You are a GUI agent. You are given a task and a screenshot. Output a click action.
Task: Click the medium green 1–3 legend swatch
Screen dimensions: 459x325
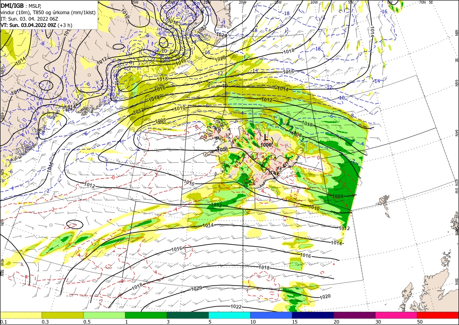pyautogui.click(x=146, y=315)
